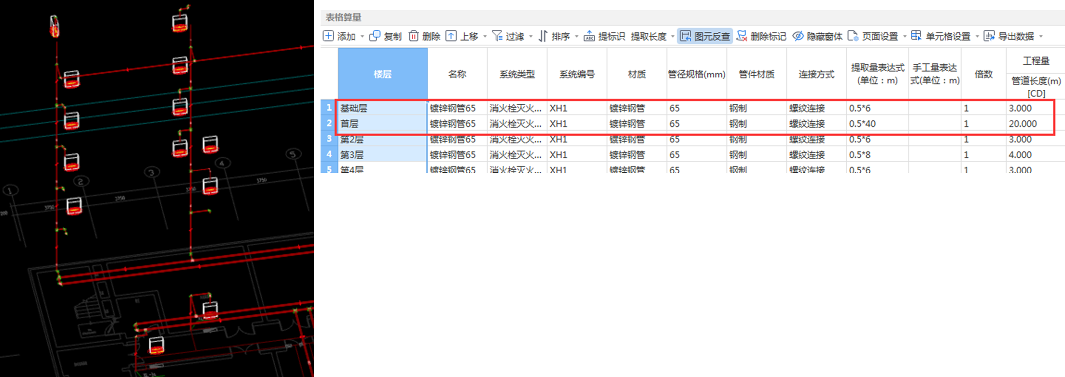Click the 楼层 column header
The image size is (1065, 377).
click(382, 74)
